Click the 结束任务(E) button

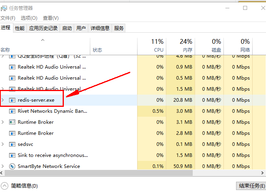pyautogui.click(x=252, y=186)
